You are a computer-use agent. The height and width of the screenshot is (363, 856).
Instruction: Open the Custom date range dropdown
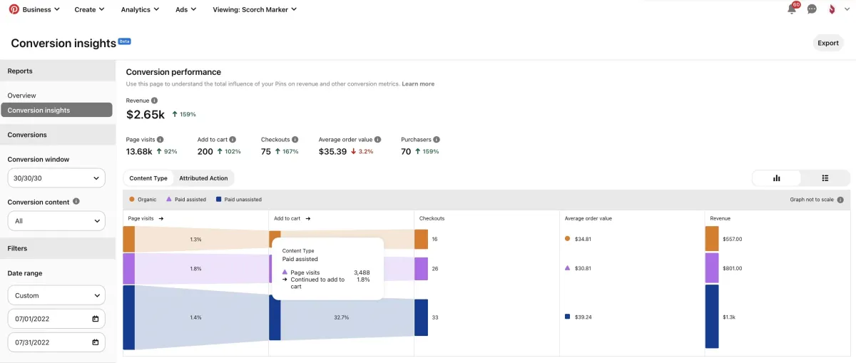click(x=56, y=295)
